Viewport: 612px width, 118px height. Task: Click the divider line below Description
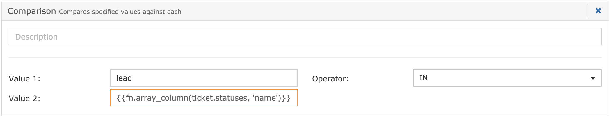[x=305, y=57]
